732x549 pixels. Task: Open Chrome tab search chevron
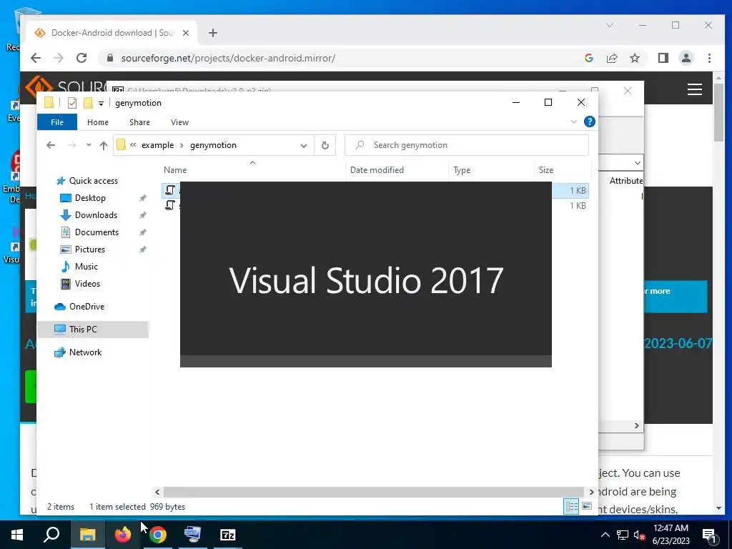point(610,25)
